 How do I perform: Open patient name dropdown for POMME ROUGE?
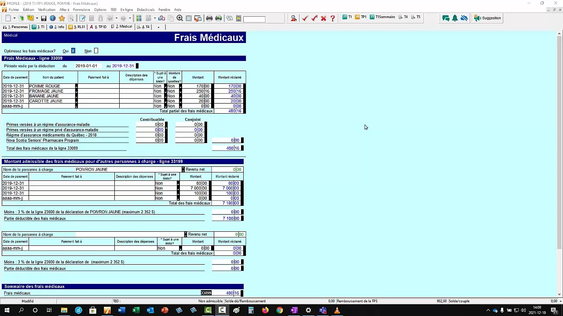[76, 86]
